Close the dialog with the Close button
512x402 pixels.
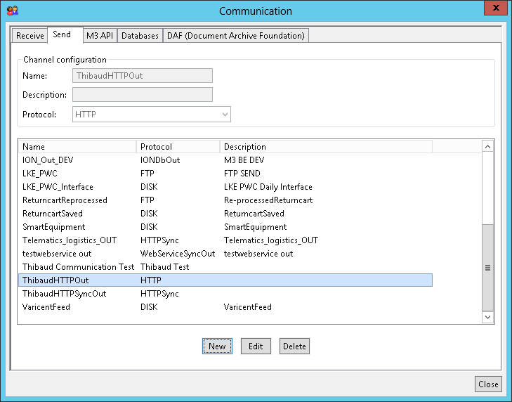(488, 384)
